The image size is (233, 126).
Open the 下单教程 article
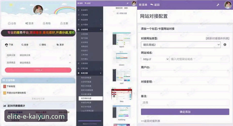click(11, 86)
